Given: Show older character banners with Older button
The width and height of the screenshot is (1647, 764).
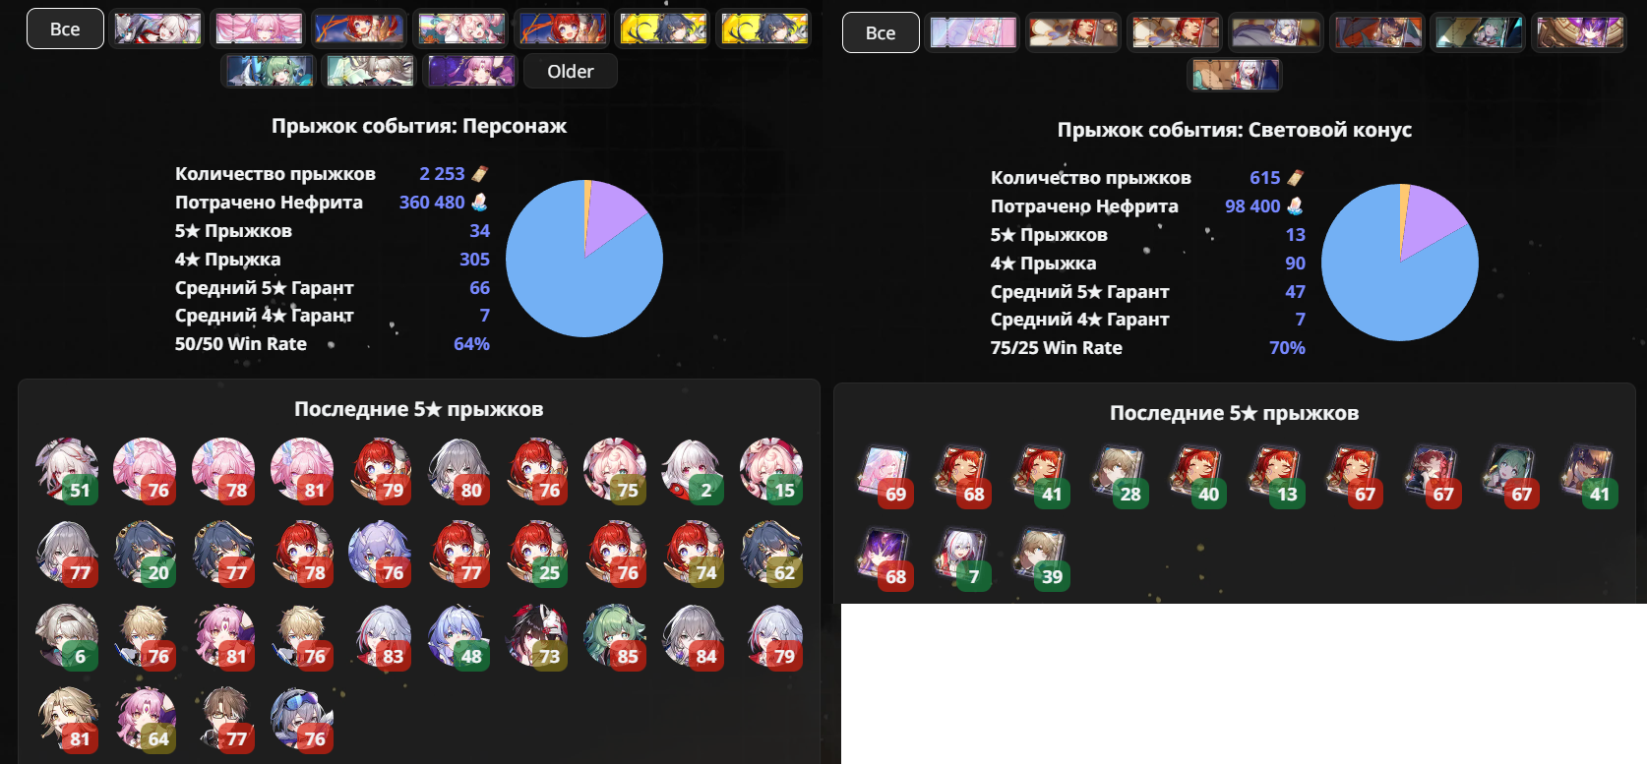Looking at the screenshot, I should [x=571, y=71].
